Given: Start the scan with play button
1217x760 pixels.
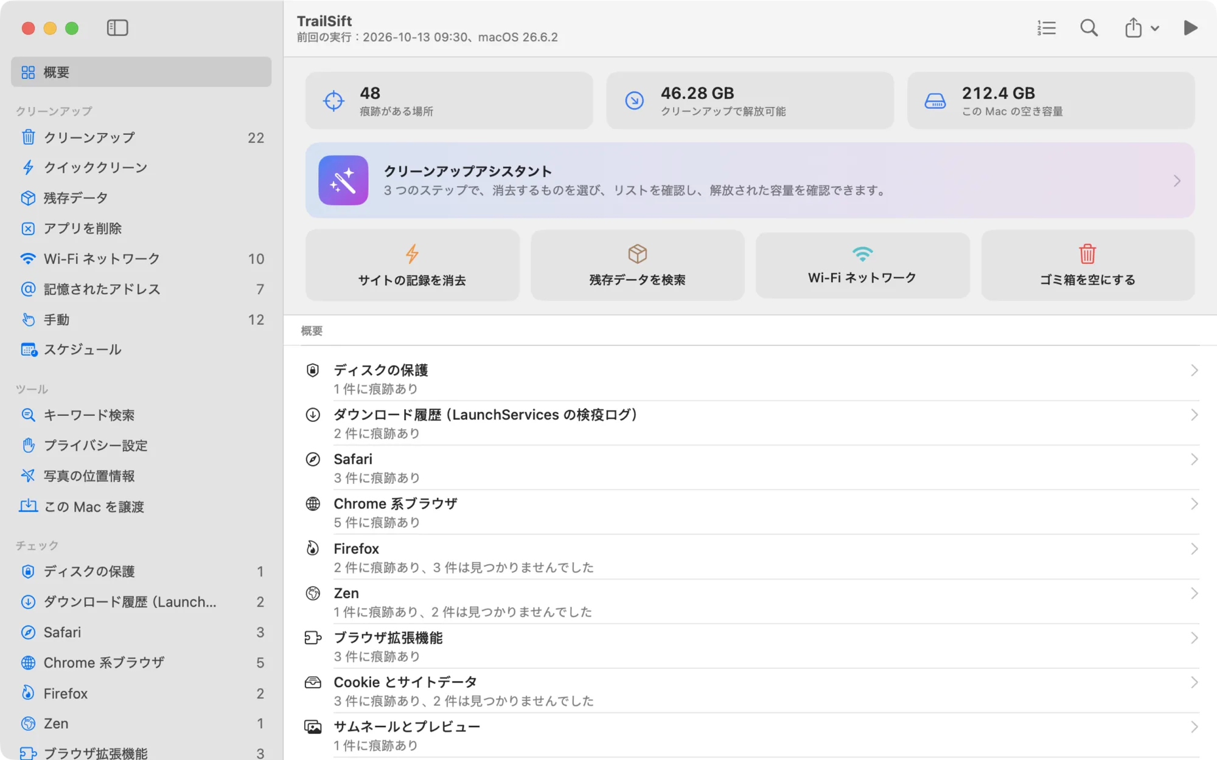Looking at the screenshot, I should coord(1190,28).
